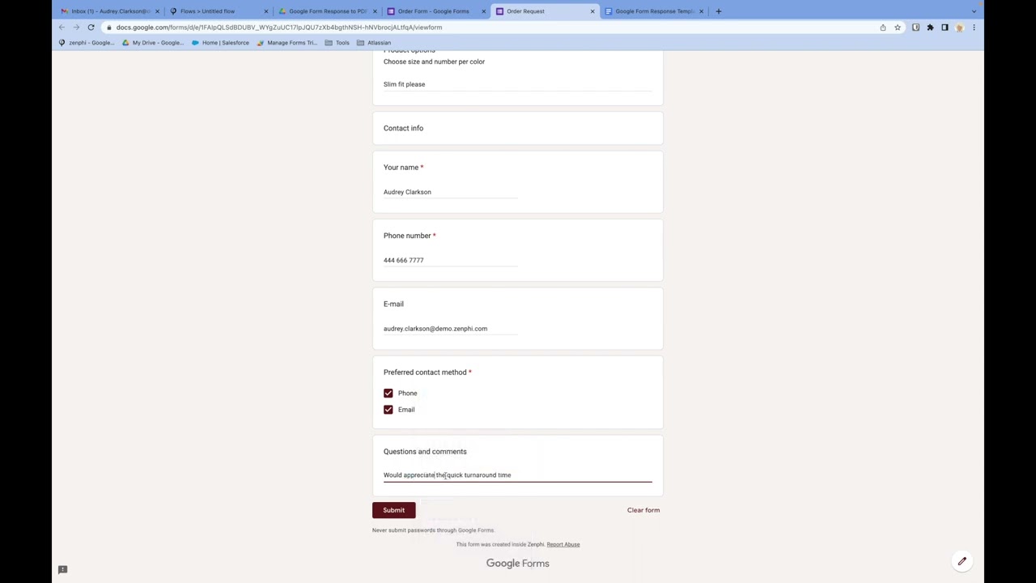The image size is (1036, 583).
Task: Open Home | Salesforce bookmark
Action: click(220, 43)
